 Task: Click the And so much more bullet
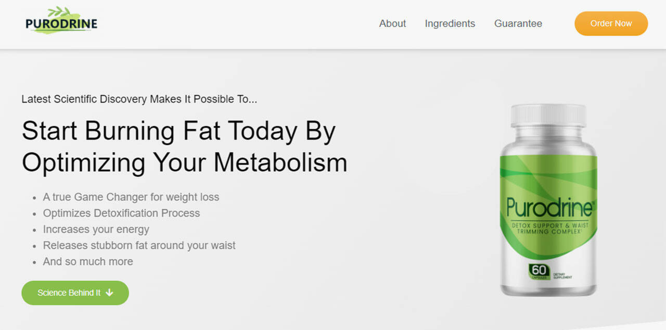(x=88, y=262)
